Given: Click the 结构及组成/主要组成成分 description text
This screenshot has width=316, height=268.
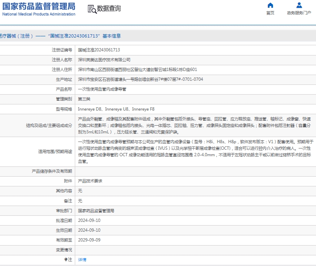Looking at the screenshot, I should (x=194, y=126).
